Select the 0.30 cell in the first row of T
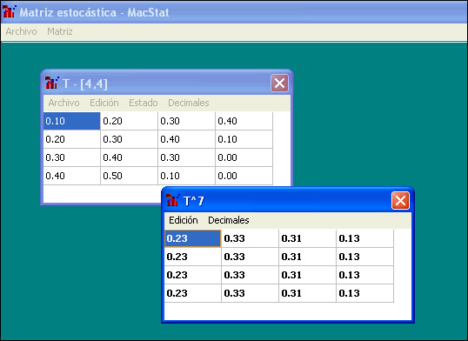 [x=186, y=121]
